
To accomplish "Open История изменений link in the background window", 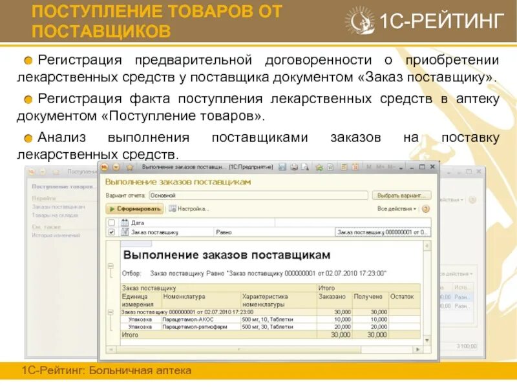I will point(56,235).
